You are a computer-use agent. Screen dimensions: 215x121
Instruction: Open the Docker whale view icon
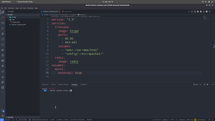coord(3,50)
